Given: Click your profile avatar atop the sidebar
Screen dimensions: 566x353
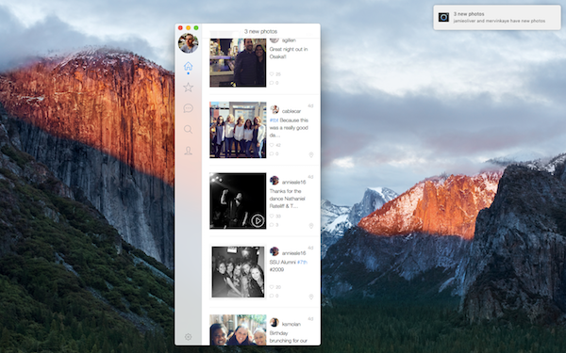Looking at the screenshot, I should [x=188, y=43].
